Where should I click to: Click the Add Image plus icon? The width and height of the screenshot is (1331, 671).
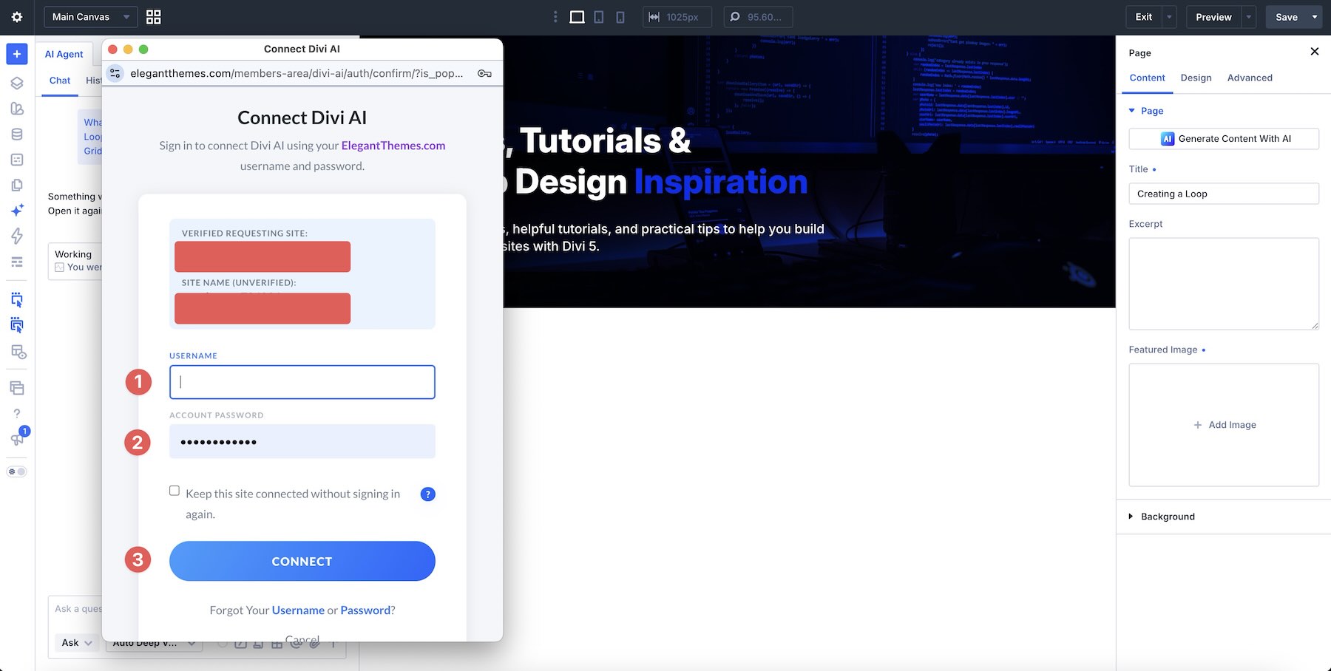pos(1198,425)
